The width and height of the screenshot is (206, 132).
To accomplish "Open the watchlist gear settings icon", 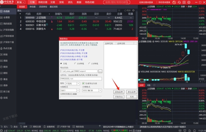I will click(134, 10).
